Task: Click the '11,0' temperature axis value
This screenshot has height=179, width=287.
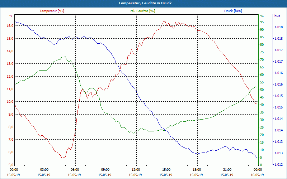Action: 10,89
